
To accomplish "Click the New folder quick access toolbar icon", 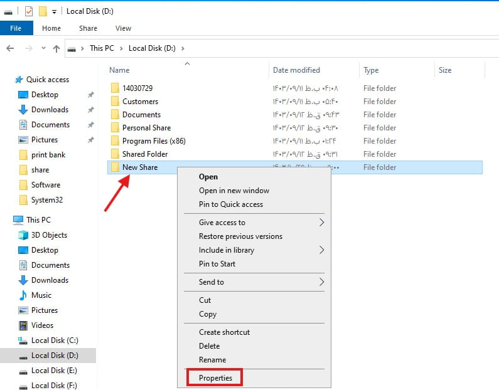I will pos(43,11).
